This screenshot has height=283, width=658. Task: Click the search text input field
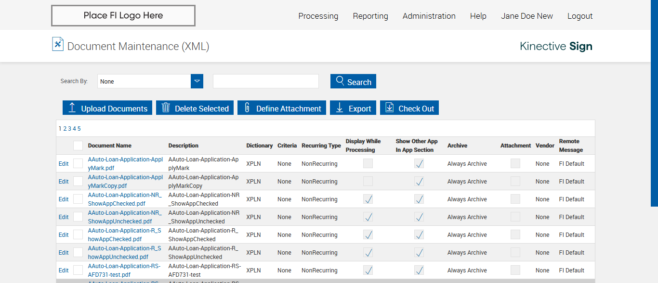tap(266, 81)
